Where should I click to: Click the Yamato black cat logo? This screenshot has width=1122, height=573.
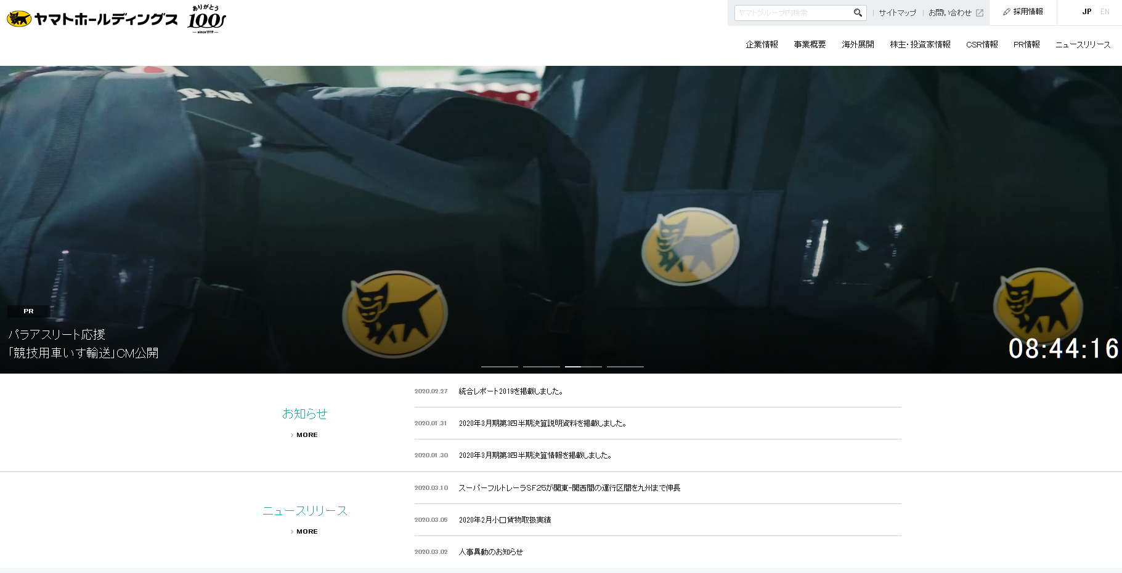(19, 18)
